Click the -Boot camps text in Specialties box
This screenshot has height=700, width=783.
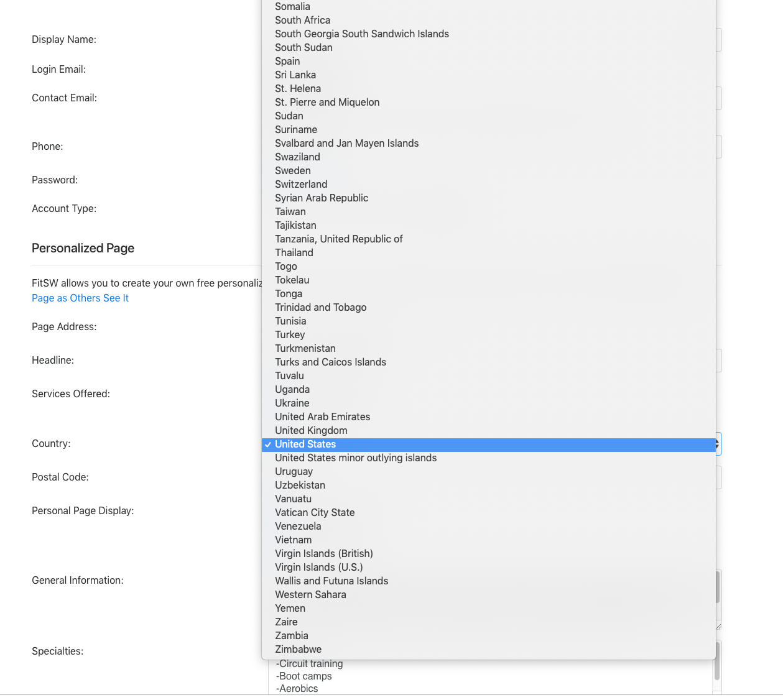coord(304,676)
